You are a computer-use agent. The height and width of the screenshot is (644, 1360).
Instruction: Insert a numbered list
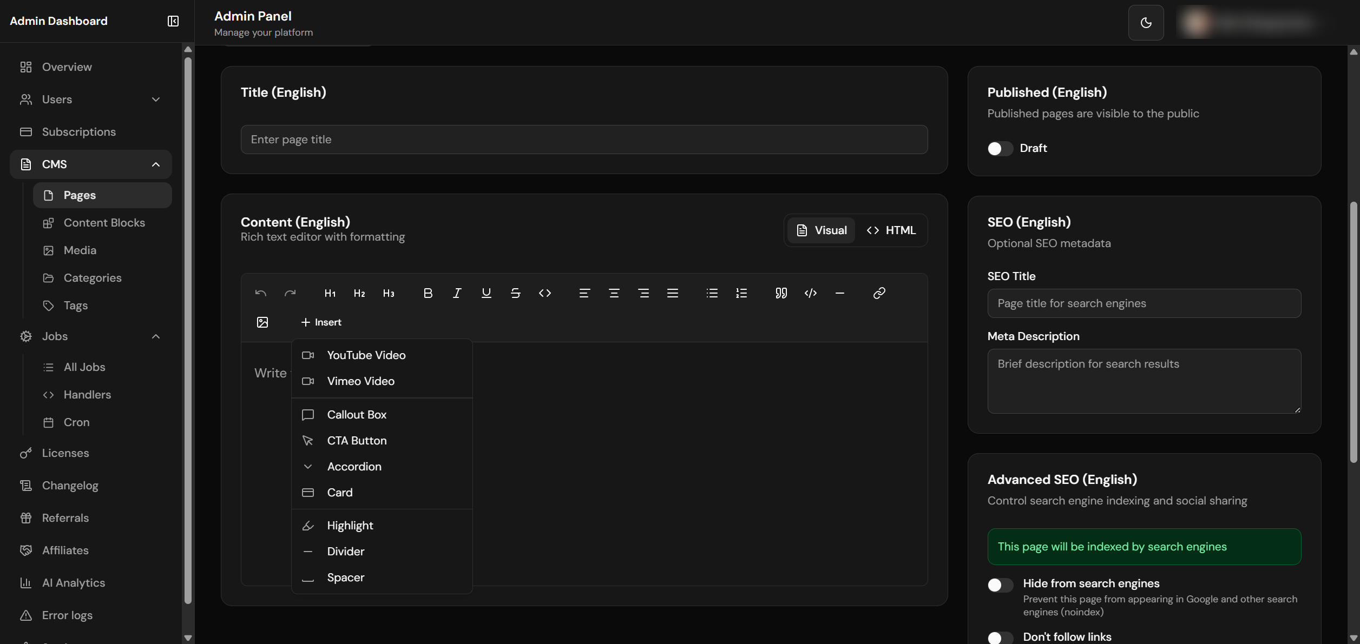click(x=741, y=293)
